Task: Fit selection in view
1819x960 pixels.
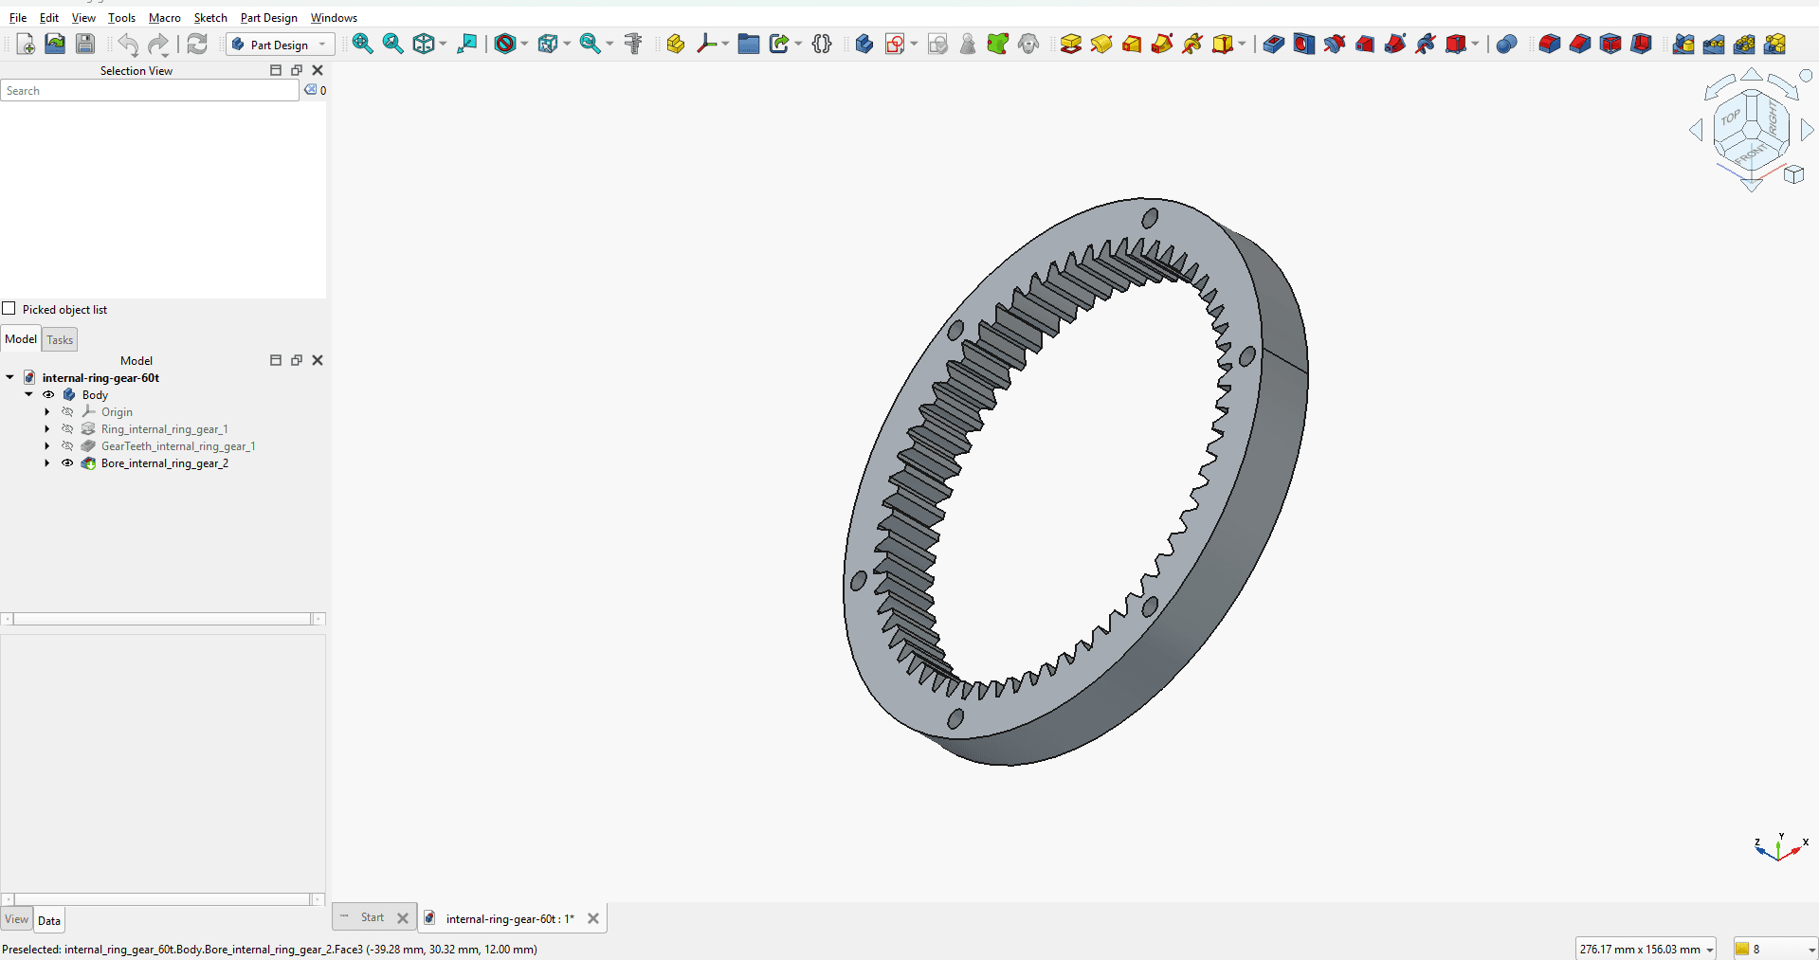Action: click(392, 44)
